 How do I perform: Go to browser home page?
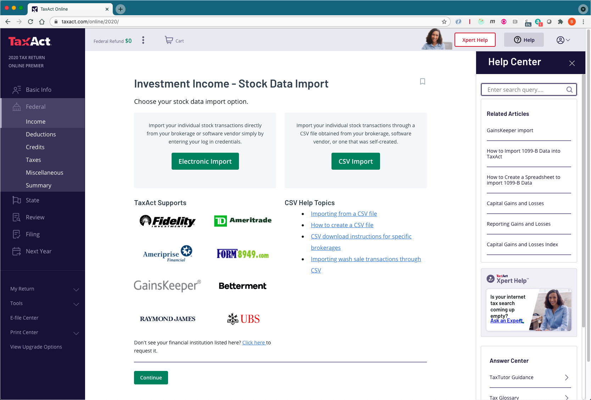(42, 22)
